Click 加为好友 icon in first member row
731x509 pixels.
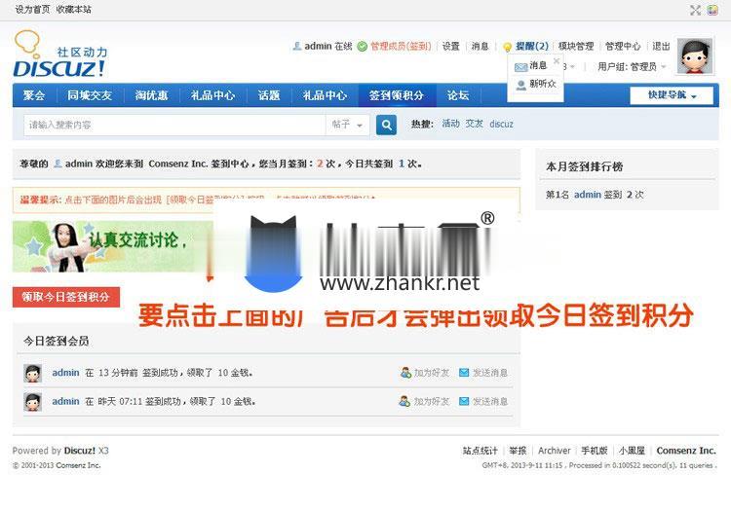point(405,373)
